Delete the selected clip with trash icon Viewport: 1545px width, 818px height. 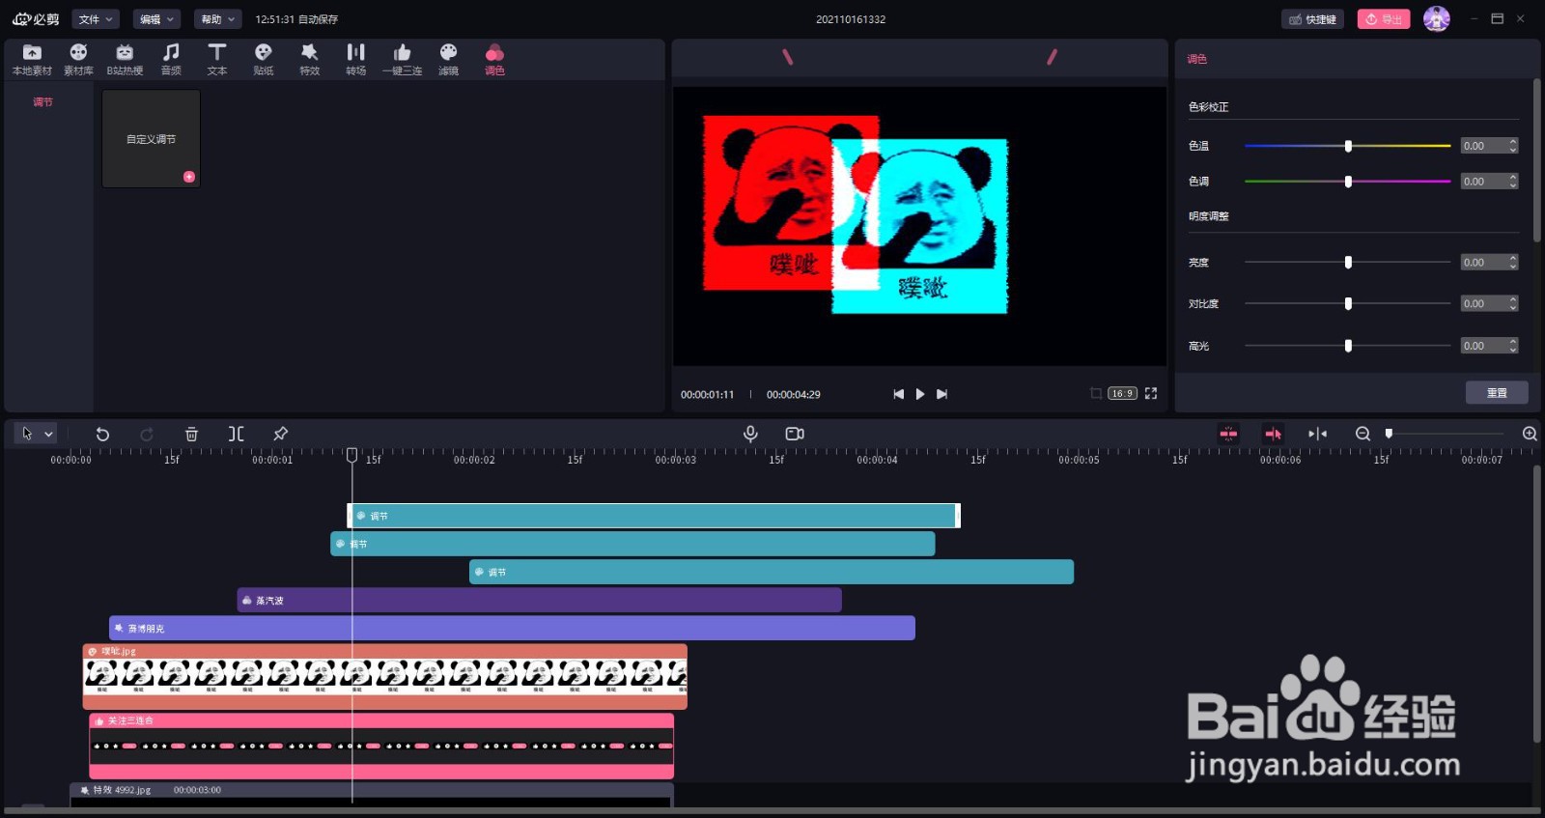pyautogui.click(x=191, y=435)
